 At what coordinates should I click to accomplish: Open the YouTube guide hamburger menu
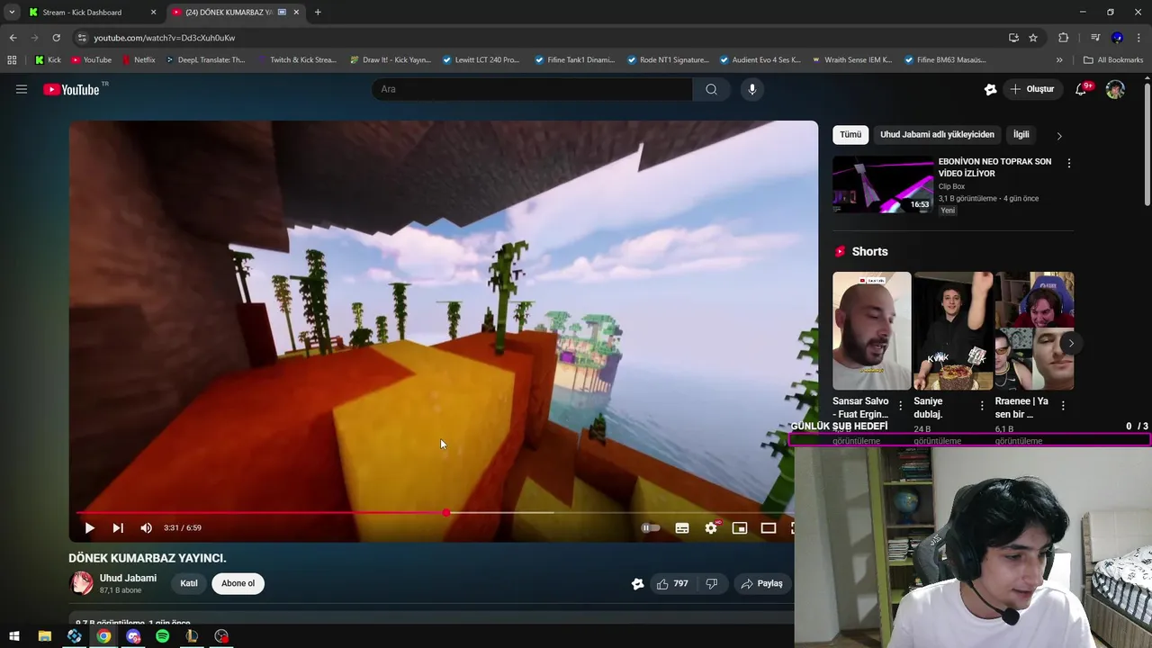[x=22, y=89]
